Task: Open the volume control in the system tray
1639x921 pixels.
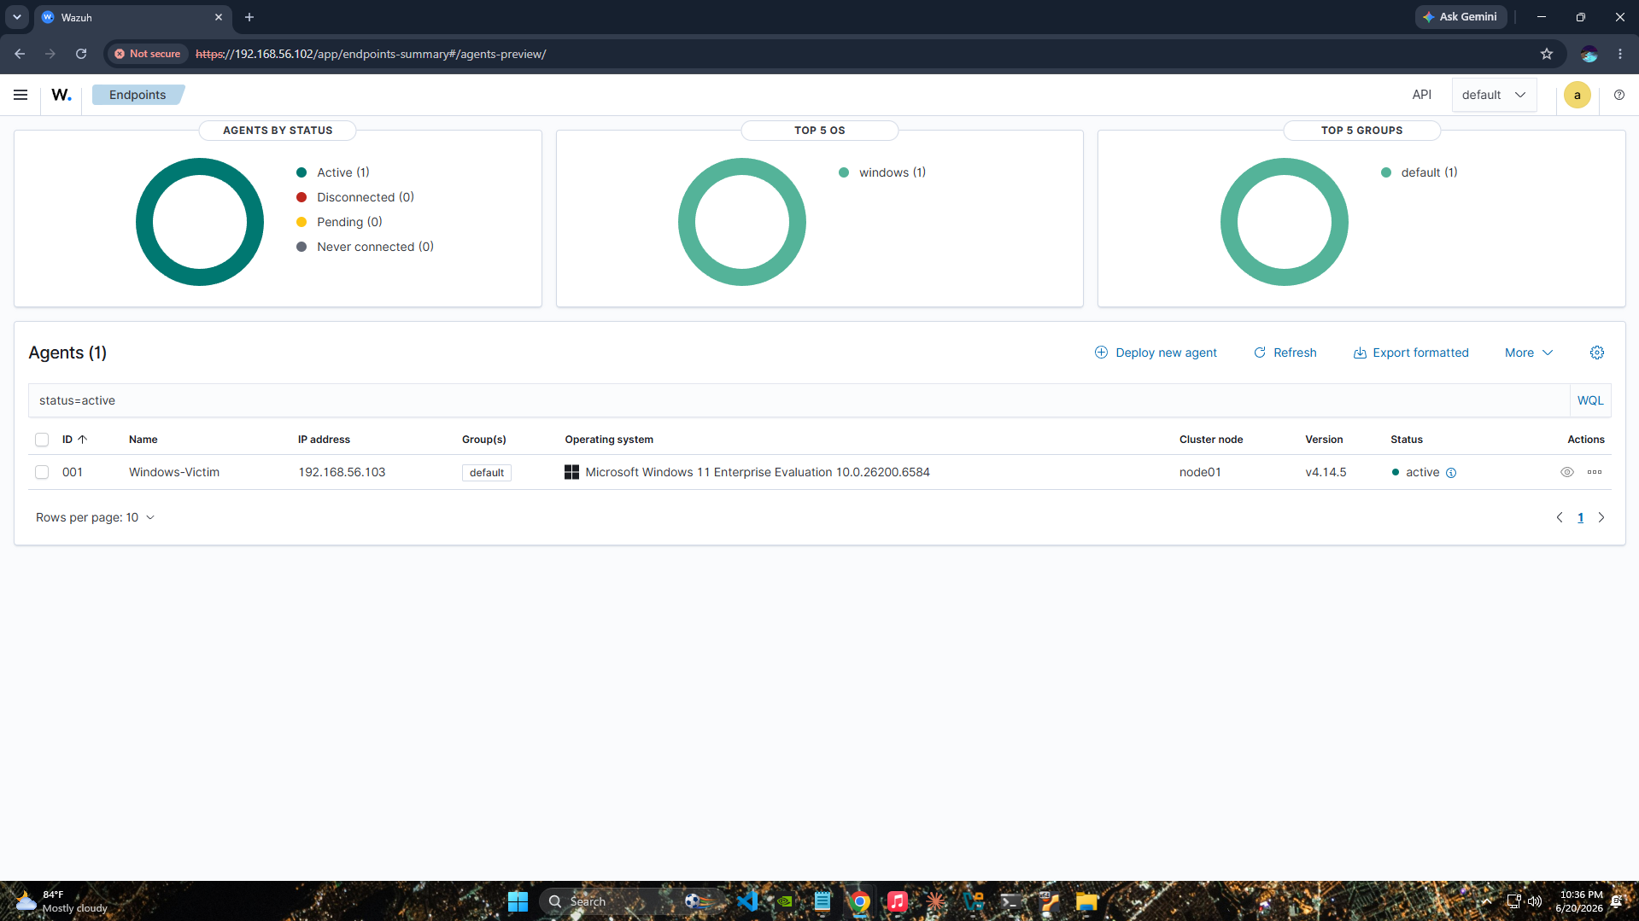Action: (x=1535, y=901)
